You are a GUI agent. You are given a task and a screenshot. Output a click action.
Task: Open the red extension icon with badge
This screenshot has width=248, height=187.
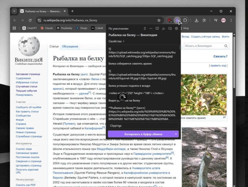170,20
